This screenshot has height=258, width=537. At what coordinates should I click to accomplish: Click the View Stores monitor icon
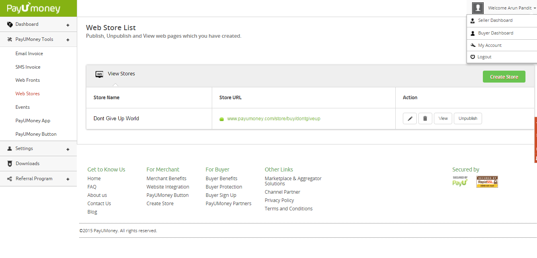click(x=99, y=74)
